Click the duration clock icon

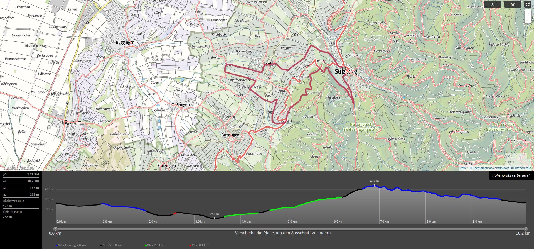coord(5,175)
